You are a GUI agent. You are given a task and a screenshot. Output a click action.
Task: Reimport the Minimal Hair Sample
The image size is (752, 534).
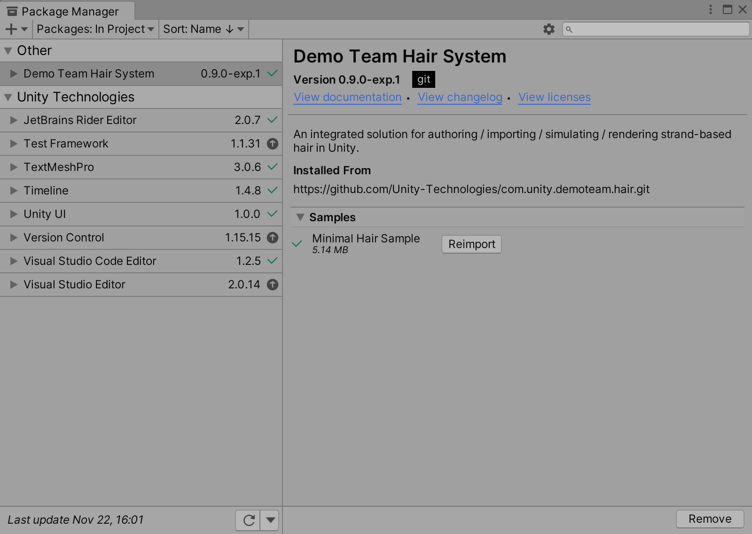(x=471, y=244)
